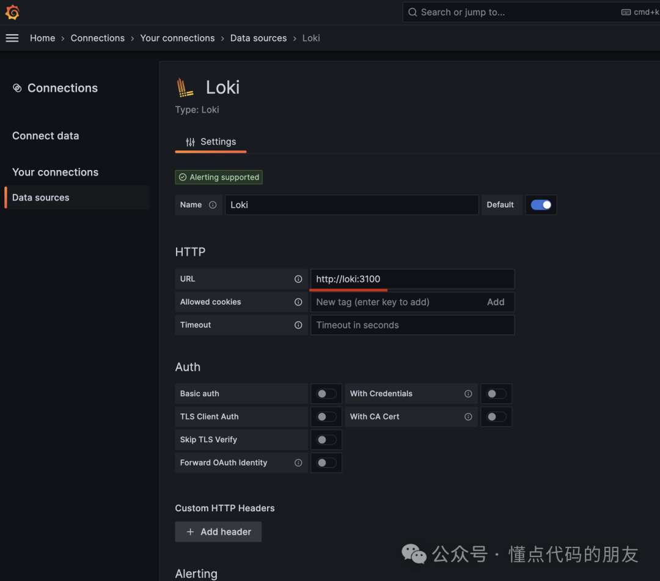Image resolution: width=660 pixels, height=581 pixels.
Task: Click the Add header button
Action: click(218, 531)
